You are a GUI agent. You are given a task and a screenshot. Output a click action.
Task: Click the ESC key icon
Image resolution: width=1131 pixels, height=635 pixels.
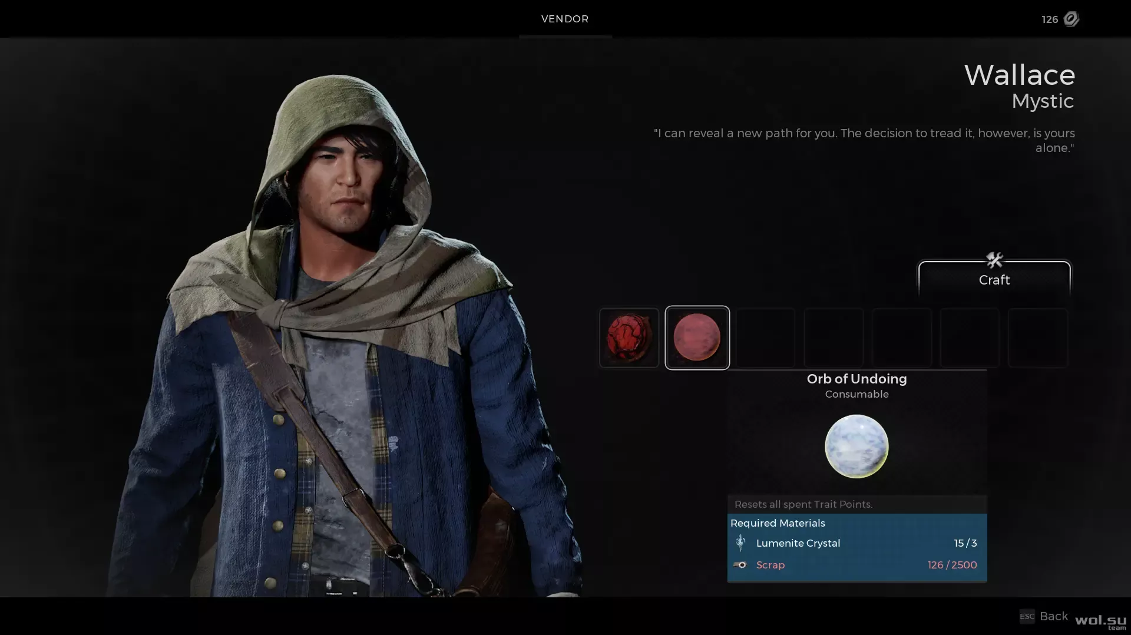point(1027,616)
